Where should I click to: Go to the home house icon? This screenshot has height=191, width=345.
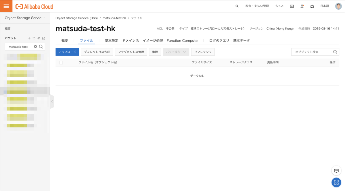(312, 6)
